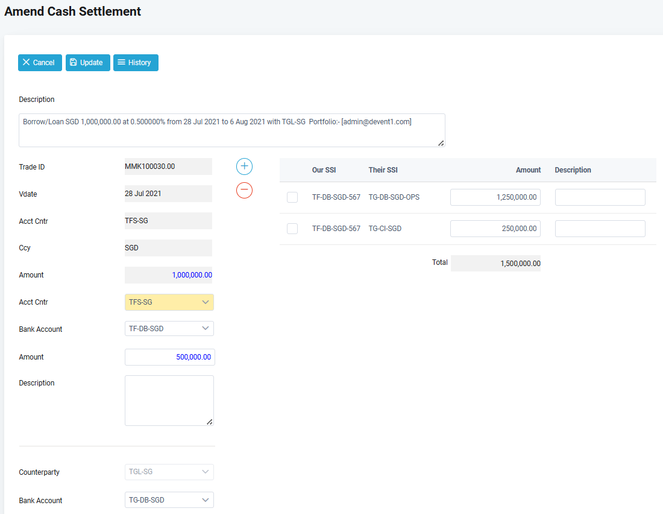This screenshot has height=514, width=663.
Task: Open the Counterparty TGL-SG dropdown
Action: point(169,472)
